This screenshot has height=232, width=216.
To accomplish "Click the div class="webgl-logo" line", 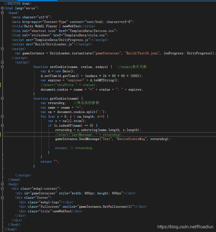I will coord(46,202).
